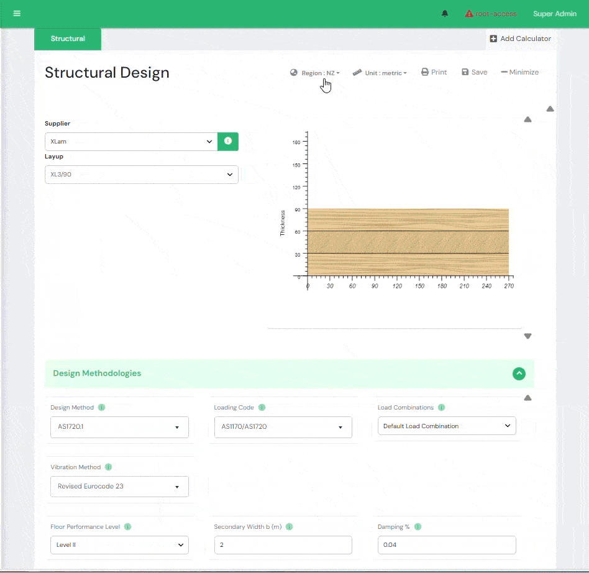Click the Print button

(434, 72)
